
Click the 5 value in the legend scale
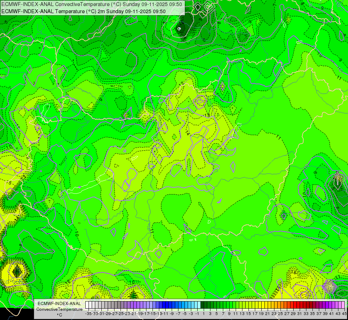216,314
